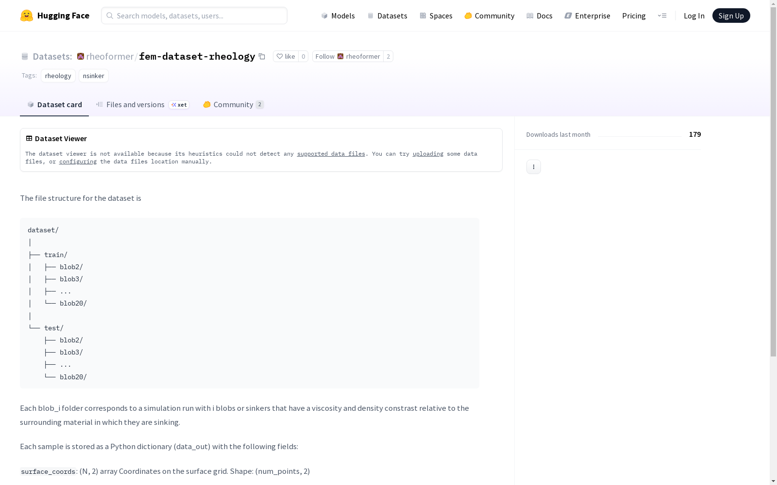Go to Pricing
The image size is (777, 485).
[x=634, y=16]
